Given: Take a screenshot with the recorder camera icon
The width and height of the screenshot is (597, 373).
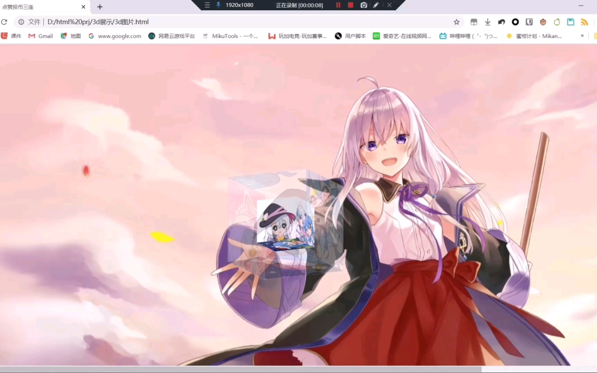Looking at the screenshot, I should pyautogui.click(x=363, y=5).
